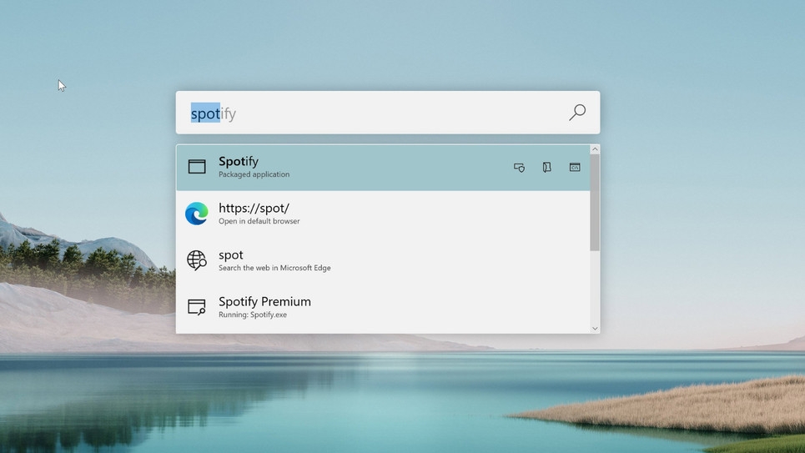Open https://spot/ in default browser

tap(383, 214)
